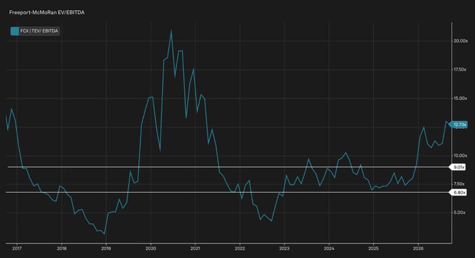Click the 10.00x y-axis label

460,155
